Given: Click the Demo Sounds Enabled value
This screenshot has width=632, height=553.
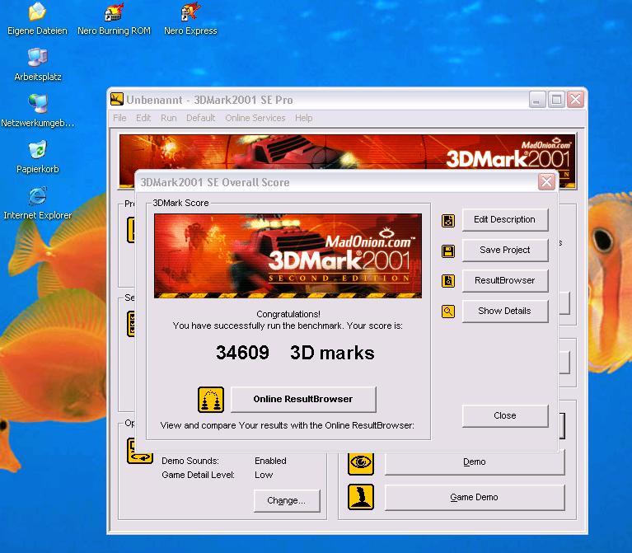Looking at the screenshot, I should (270, 461).
